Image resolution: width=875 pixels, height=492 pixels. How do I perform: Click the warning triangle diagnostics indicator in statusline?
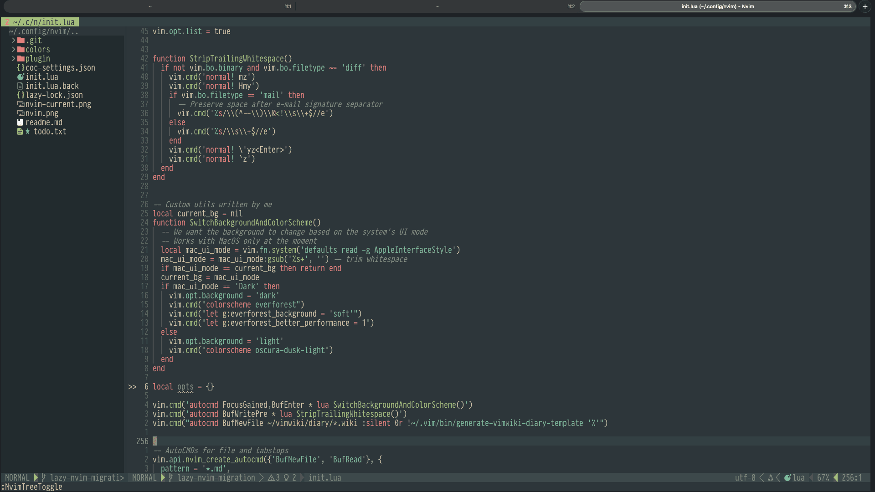tap(271, 478)
